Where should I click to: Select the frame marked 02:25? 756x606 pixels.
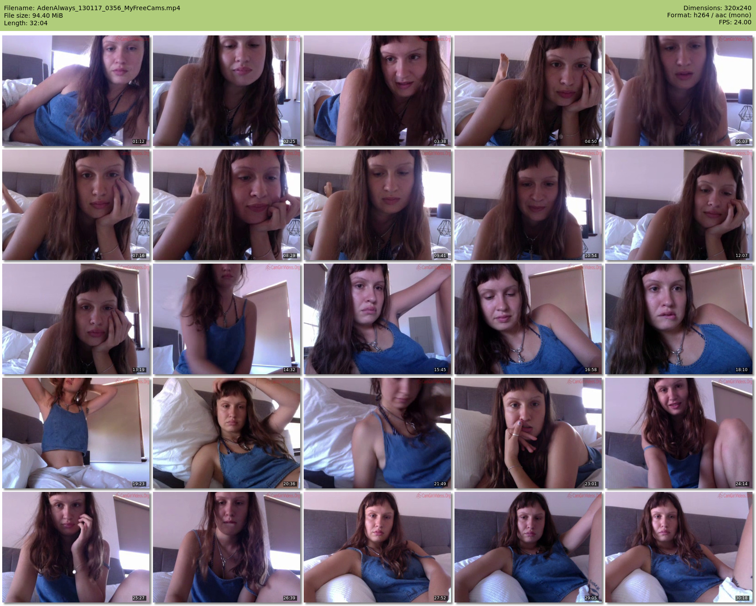click(227, 91)
